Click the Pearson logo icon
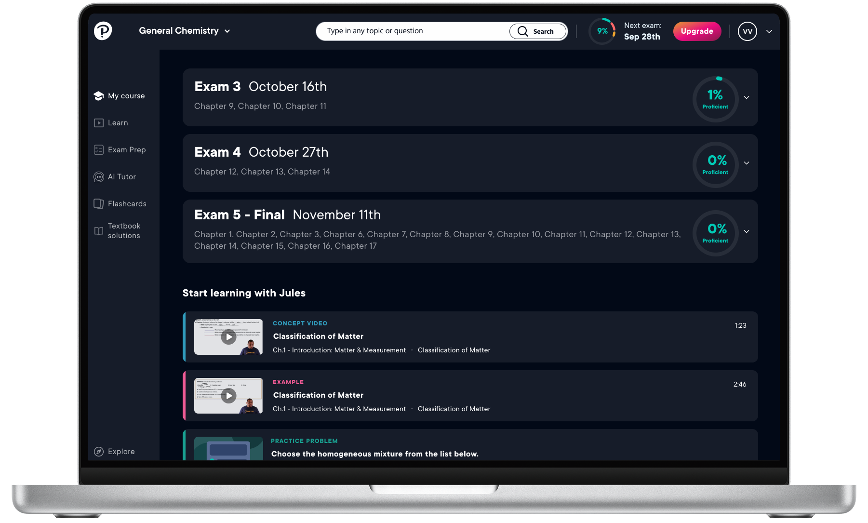868x523 pixels. (103, 31)
